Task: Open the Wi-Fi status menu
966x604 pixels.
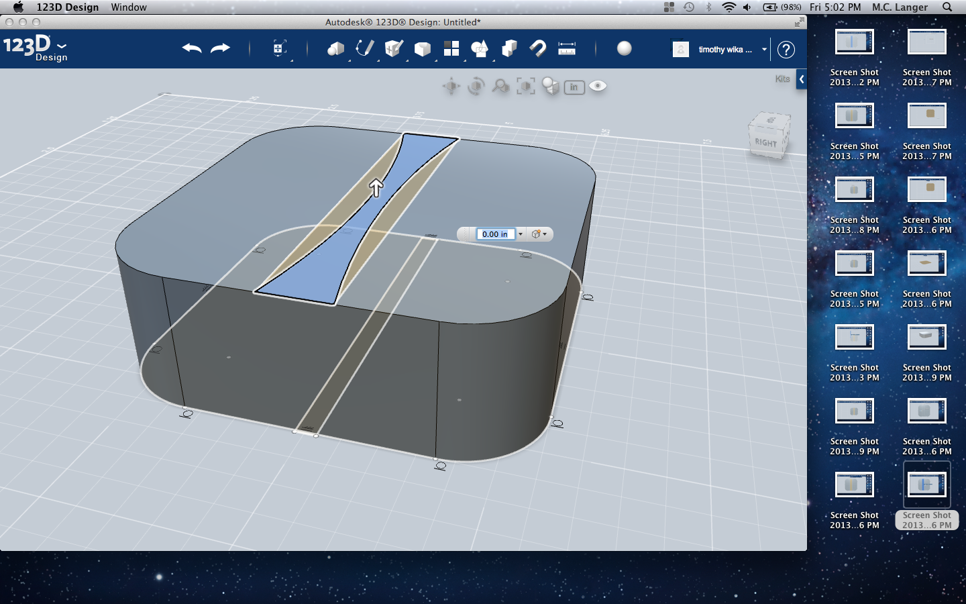Action: 729,7
